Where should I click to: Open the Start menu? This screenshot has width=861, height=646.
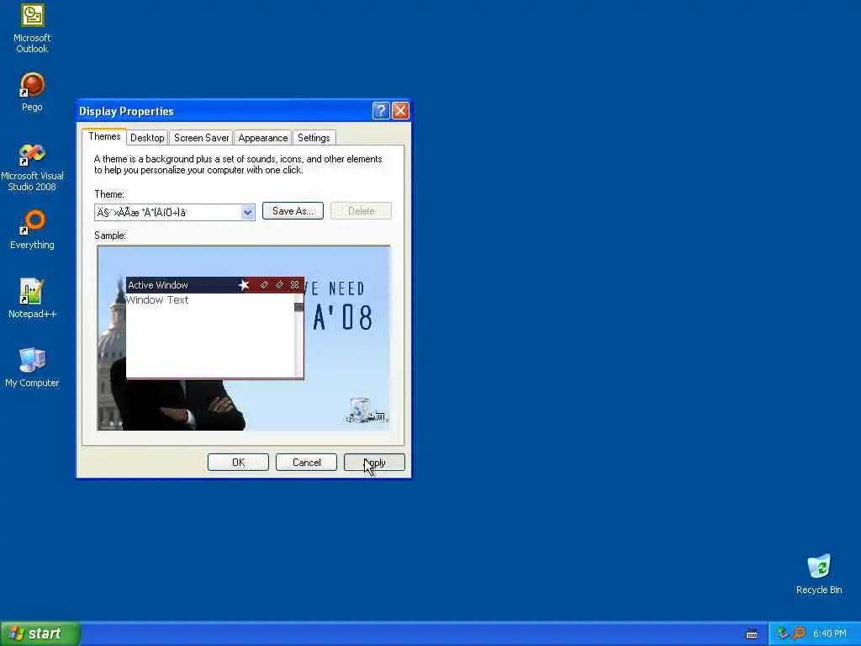40,633
